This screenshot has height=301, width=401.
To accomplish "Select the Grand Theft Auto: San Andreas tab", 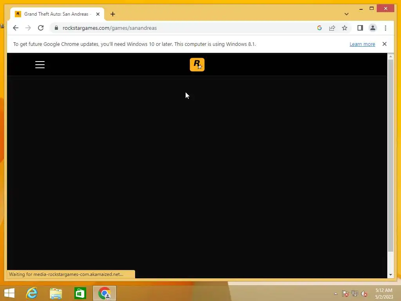I will [x=57, y=14].
